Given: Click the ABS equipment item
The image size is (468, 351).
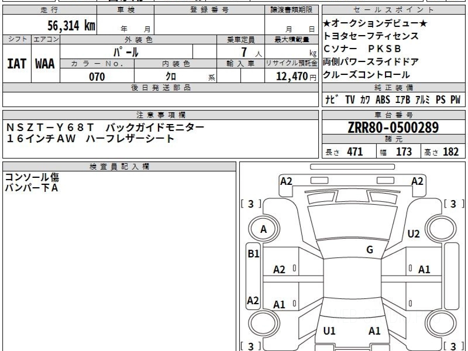Looking at the screenshot, I should click(x=383, y=100).
